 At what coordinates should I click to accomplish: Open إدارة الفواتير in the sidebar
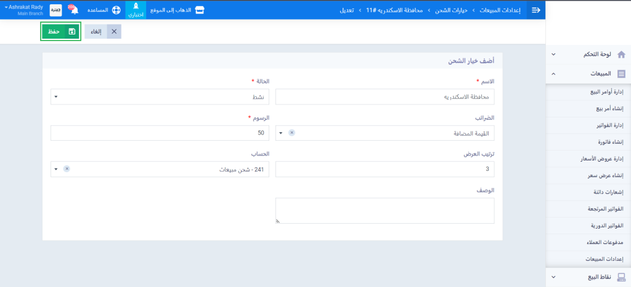606,125
